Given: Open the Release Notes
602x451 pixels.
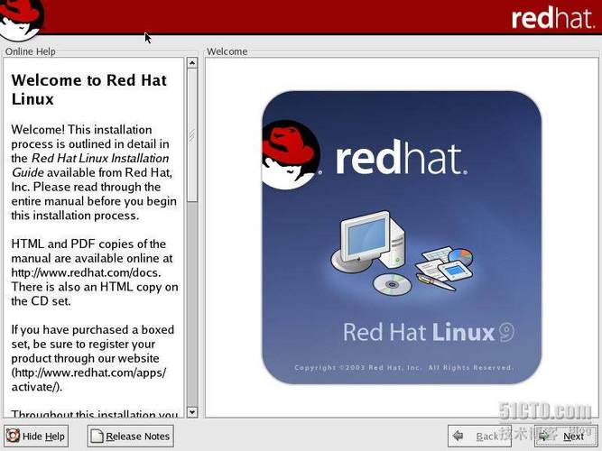Looking at the screenshot, I should [x=130, y=436].
